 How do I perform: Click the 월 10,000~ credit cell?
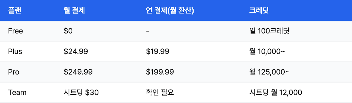[x=267, y=51]
